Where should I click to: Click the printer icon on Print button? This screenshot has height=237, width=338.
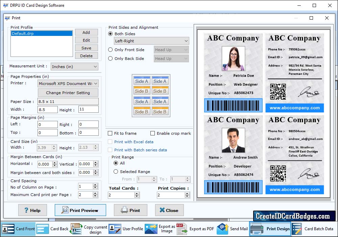click(x=124, y=210)
